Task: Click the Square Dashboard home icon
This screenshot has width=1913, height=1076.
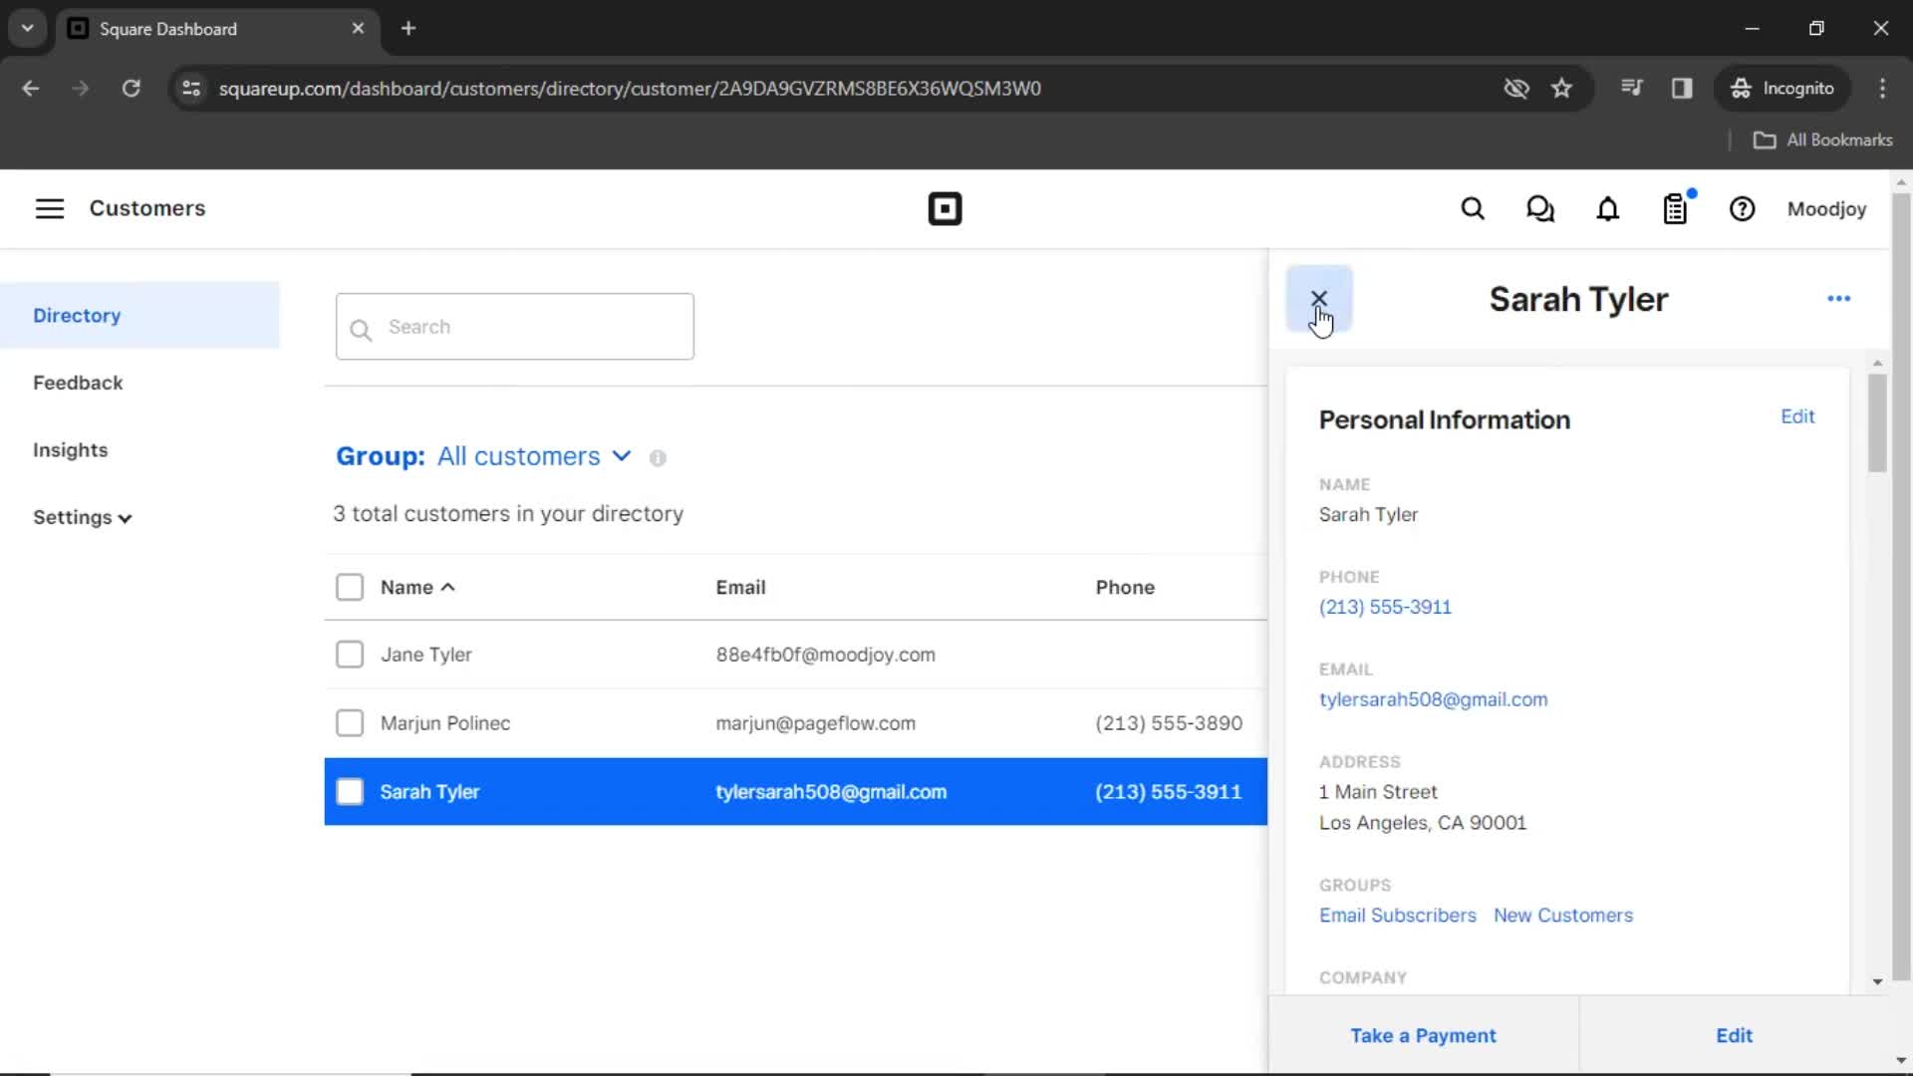Action: click(x=945, y=209)
